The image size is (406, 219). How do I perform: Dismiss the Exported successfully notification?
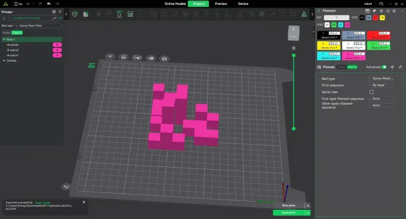[84, 202]
